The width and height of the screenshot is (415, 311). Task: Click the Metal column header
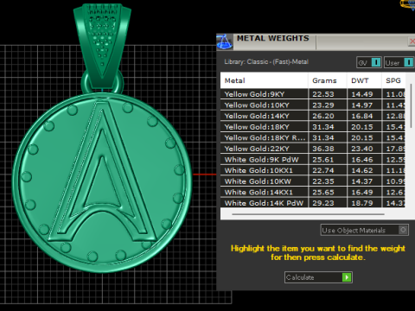tap(265, 80)
